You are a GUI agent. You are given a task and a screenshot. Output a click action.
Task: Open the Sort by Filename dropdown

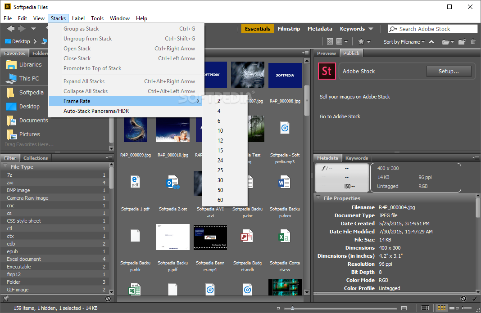(x=404, y=42)
